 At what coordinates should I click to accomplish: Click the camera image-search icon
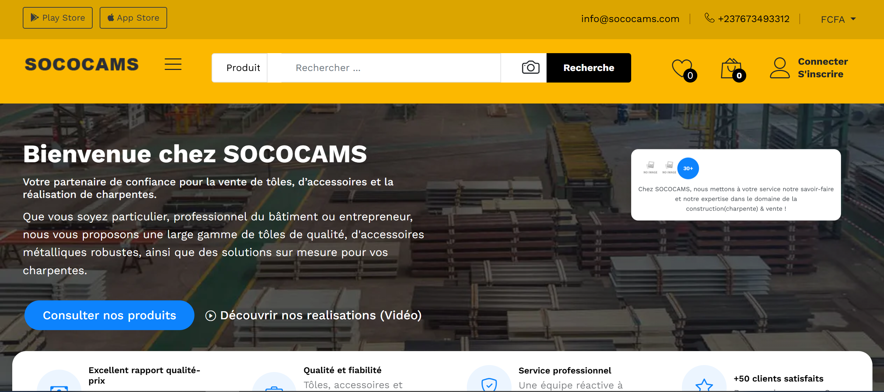530,67
